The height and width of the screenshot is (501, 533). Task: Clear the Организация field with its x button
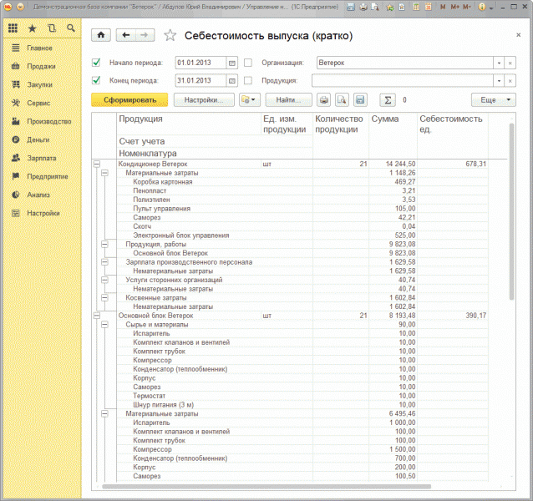[x=510, y=63]
